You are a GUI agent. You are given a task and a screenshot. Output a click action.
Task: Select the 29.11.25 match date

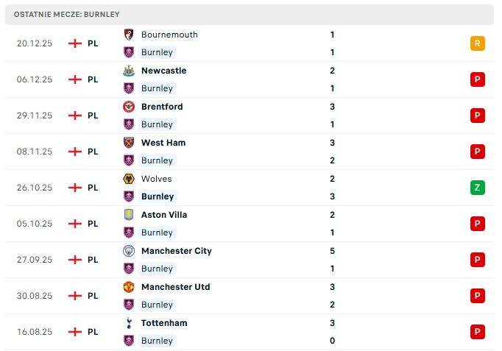click(35, 116)
